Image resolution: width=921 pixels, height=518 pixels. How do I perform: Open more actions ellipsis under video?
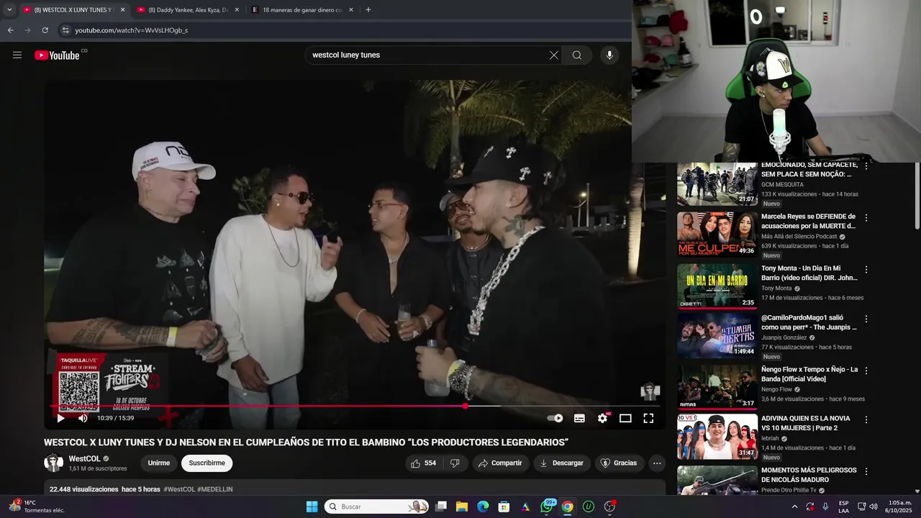[657, 463]
